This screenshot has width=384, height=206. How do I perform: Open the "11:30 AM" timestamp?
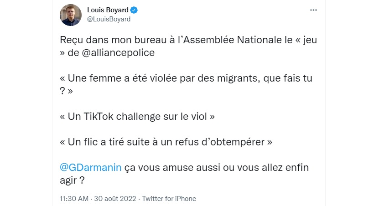[x=74, y=199]
